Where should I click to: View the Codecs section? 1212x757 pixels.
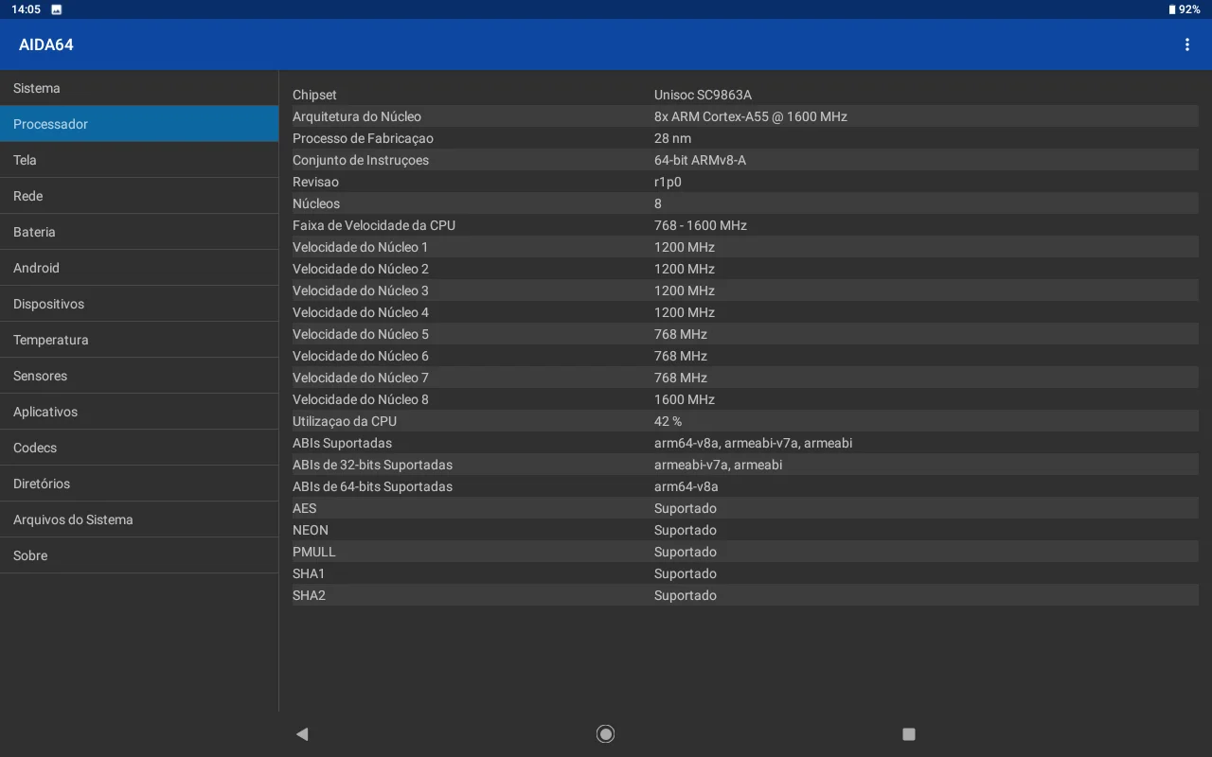tap(139, 448)
